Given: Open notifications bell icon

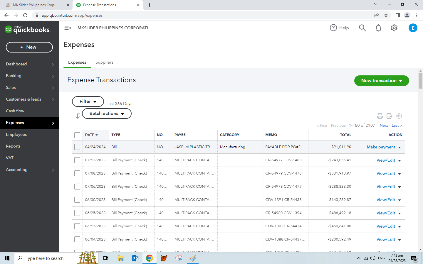Looking at the screenshot, I should point(378,28).
